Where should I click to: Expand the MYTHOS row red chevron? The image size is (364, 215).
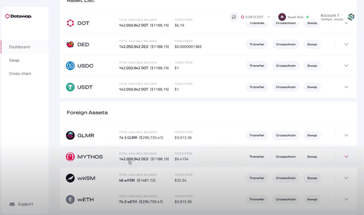pyautogui.click(x=346, y=157)
